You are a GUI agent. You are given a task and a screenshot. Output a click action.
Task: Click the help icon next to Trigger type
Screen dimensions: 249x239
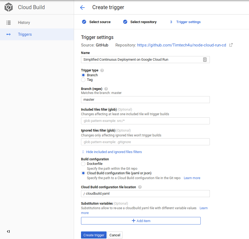[x=102, y=70]
